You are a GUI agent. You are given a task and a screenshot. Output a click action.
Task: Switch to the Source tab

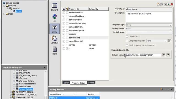coord(91,83)
